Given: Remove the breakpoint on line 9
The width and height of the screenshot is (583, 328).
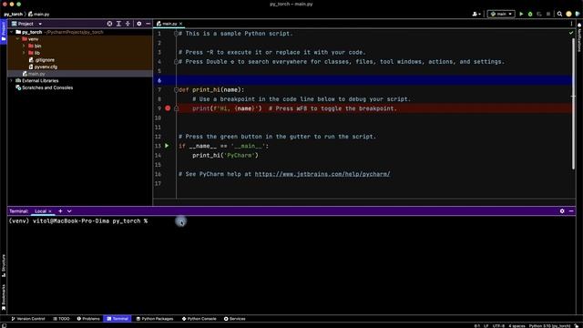Looking at the screenshot, I should pos(168,108).
